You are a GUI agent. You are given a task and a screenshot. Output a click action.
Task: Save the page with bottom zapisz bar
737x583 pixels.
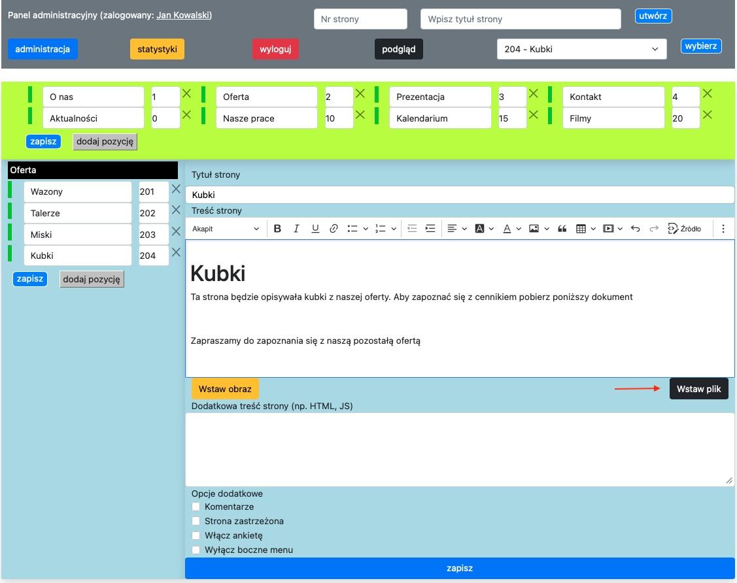(460, 568)
